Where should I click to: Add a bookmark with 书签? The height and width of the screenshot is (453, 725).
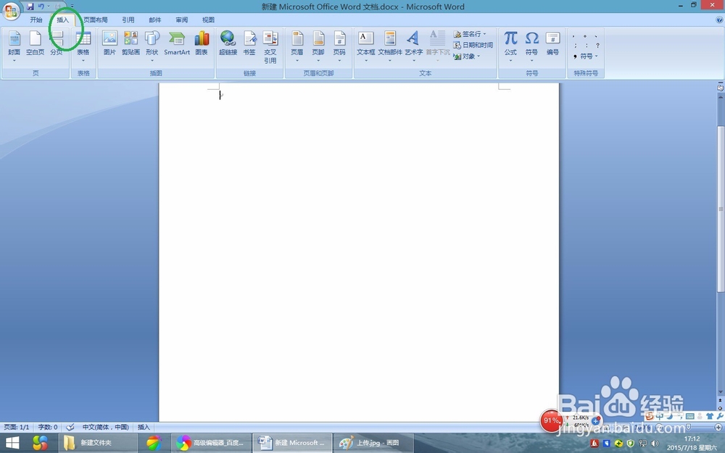pyautogui.click(x=249, y=43)
